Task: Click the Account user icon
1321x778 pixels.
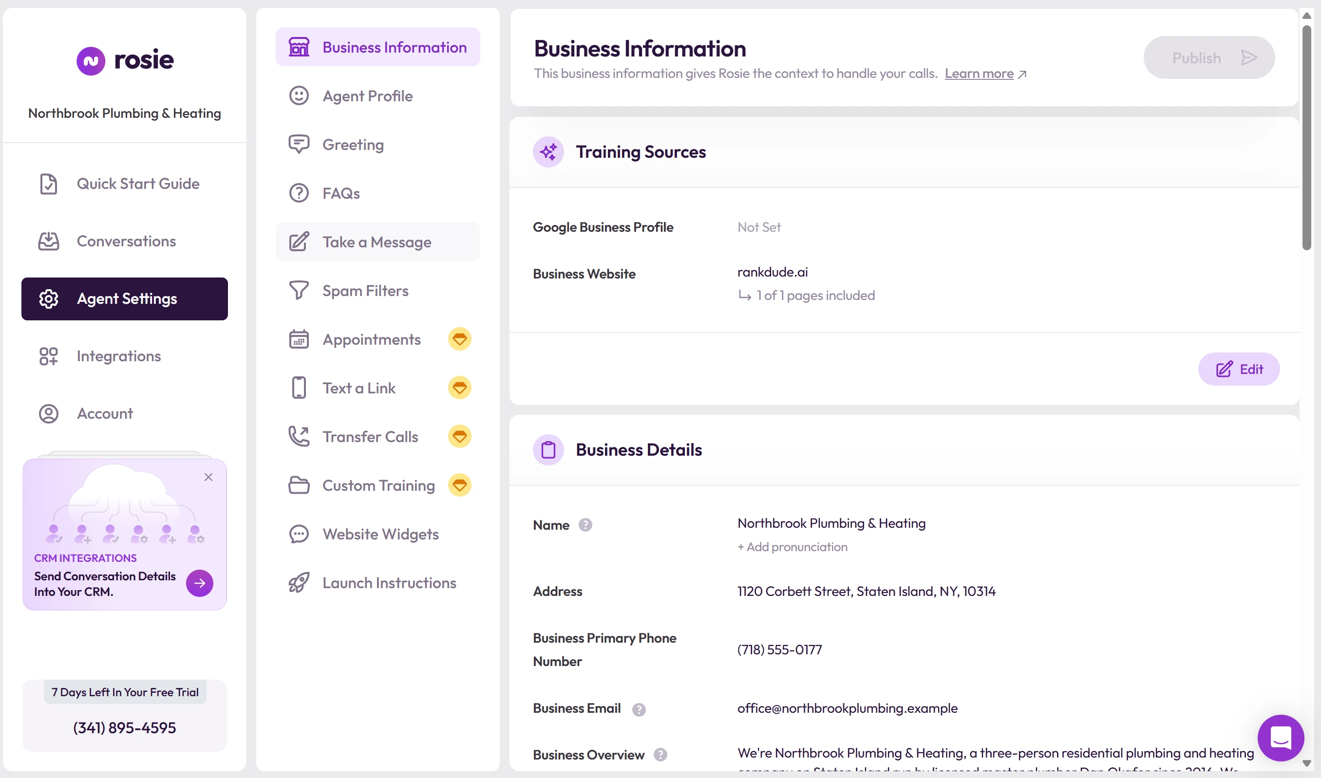Action: point(49,414)
